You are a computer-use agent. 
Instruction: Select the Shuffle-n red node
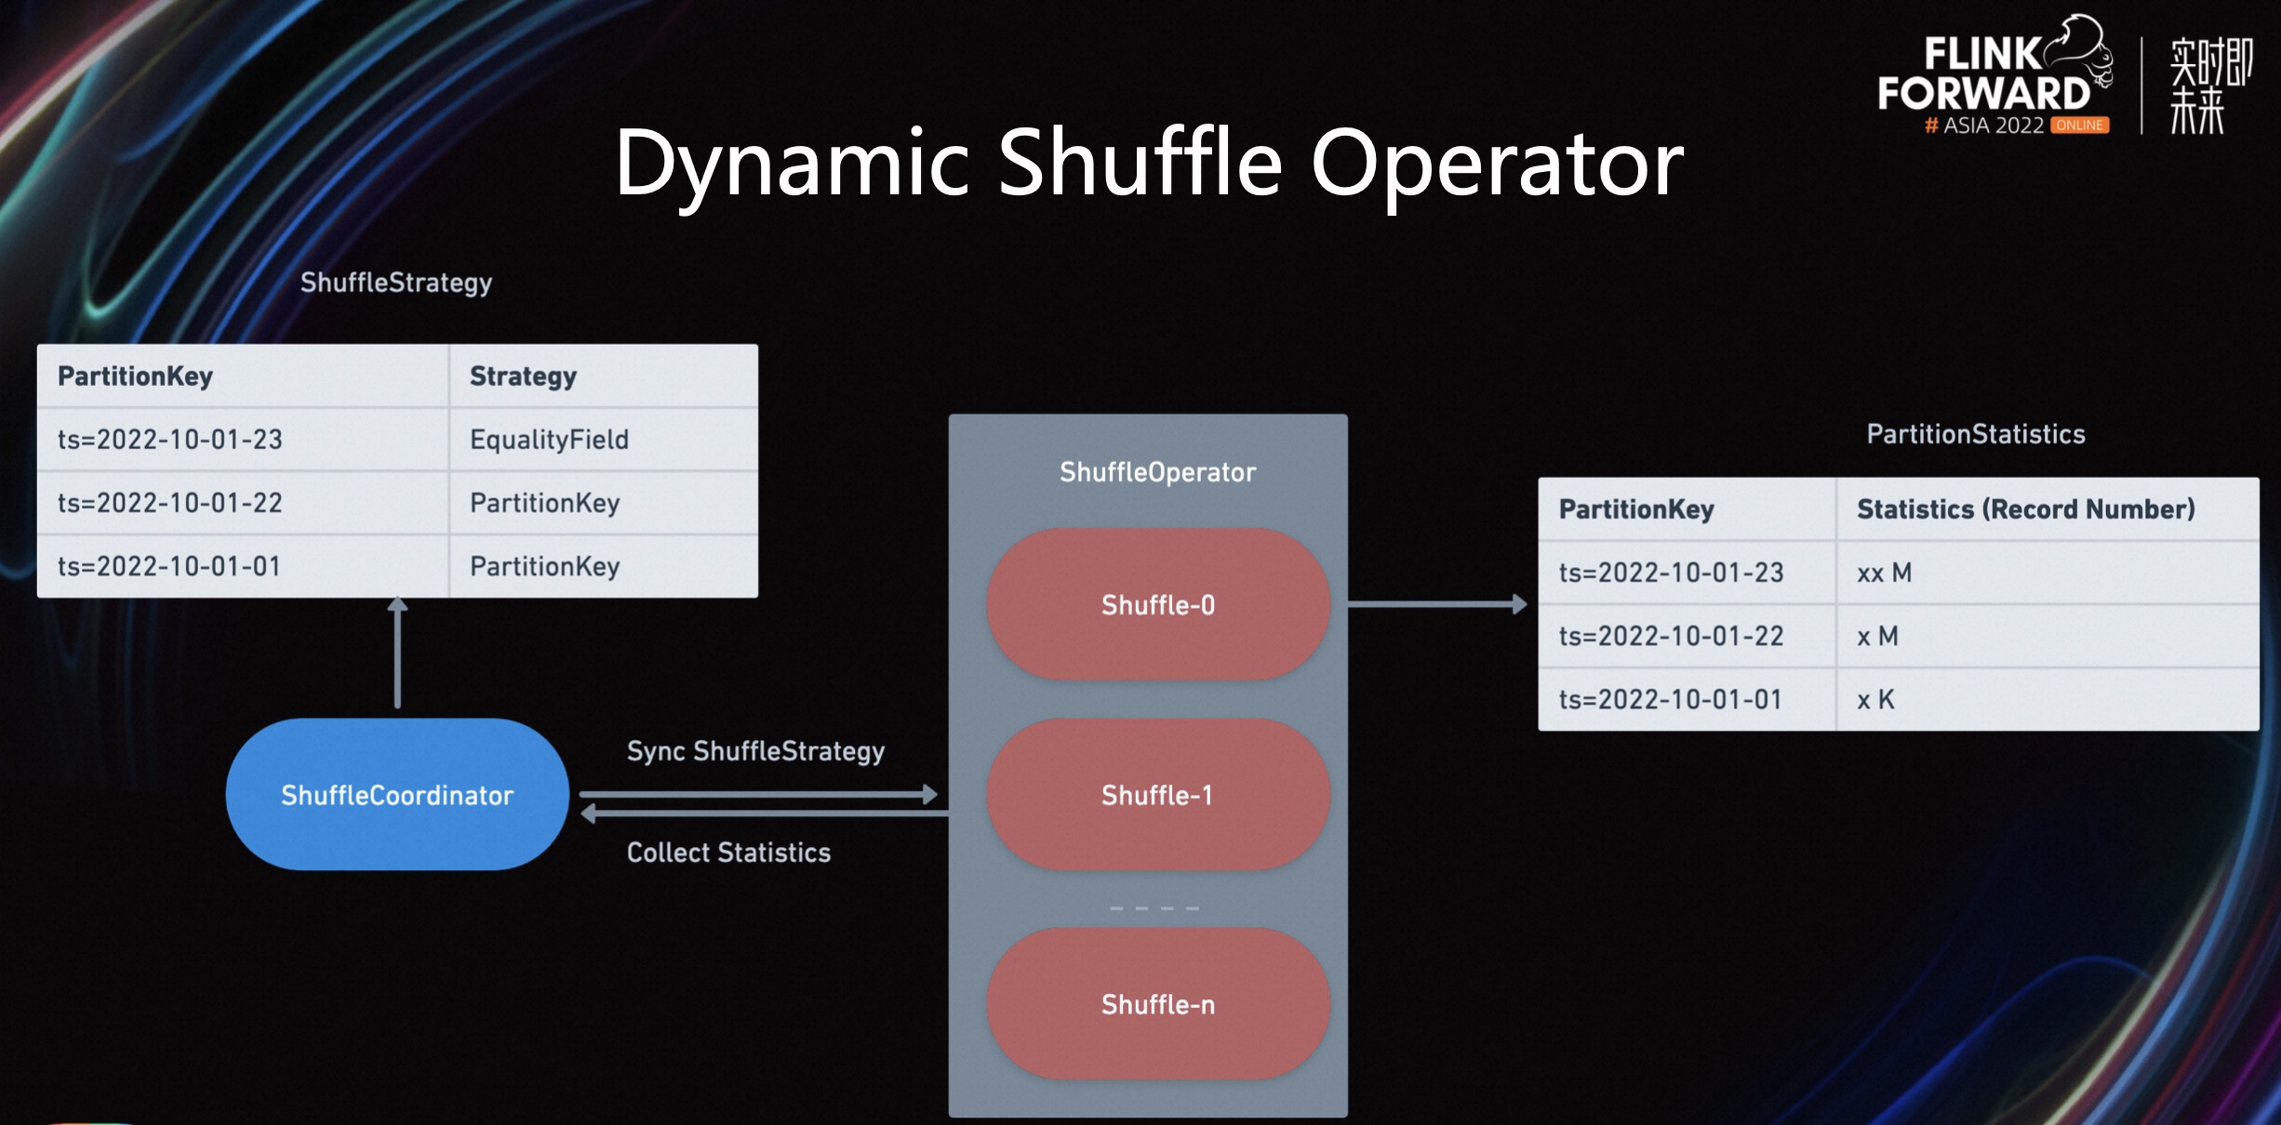point(1158,1004)
